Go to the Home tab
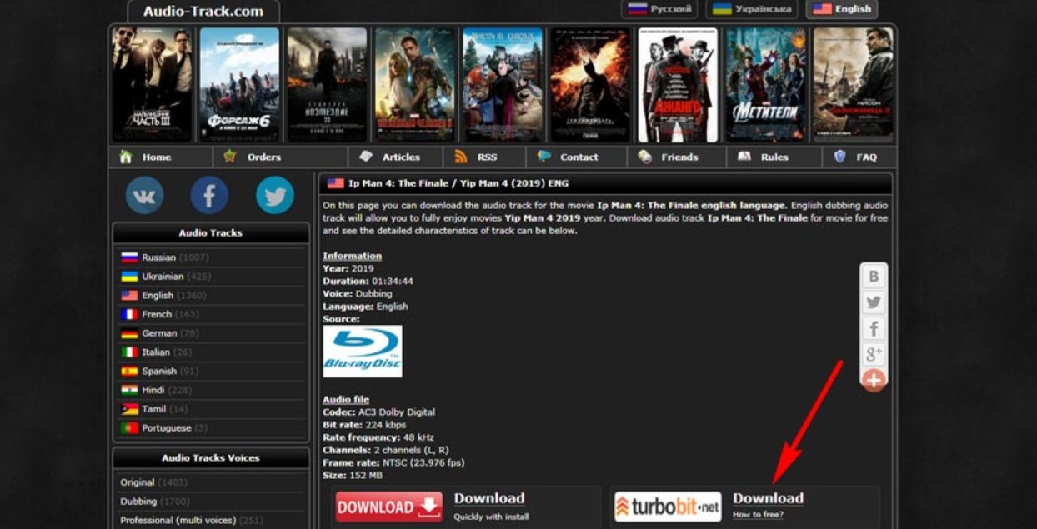The height and width of the screenshot is (529, 1037). [x=158, y=157]
